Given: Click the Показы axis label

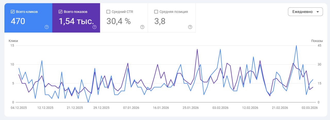Looking at the screenshot, I should tap(317, 41).
